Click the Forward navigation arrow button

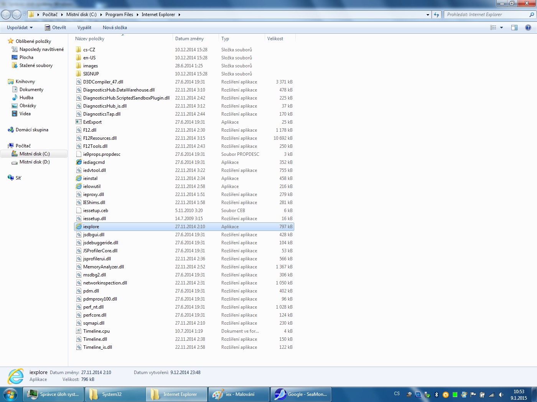(17, 15)
